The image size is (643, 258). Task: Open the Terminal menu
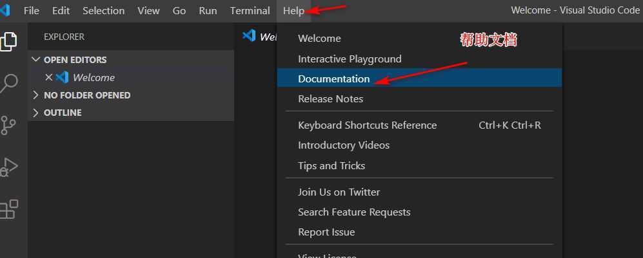(250, 11)
